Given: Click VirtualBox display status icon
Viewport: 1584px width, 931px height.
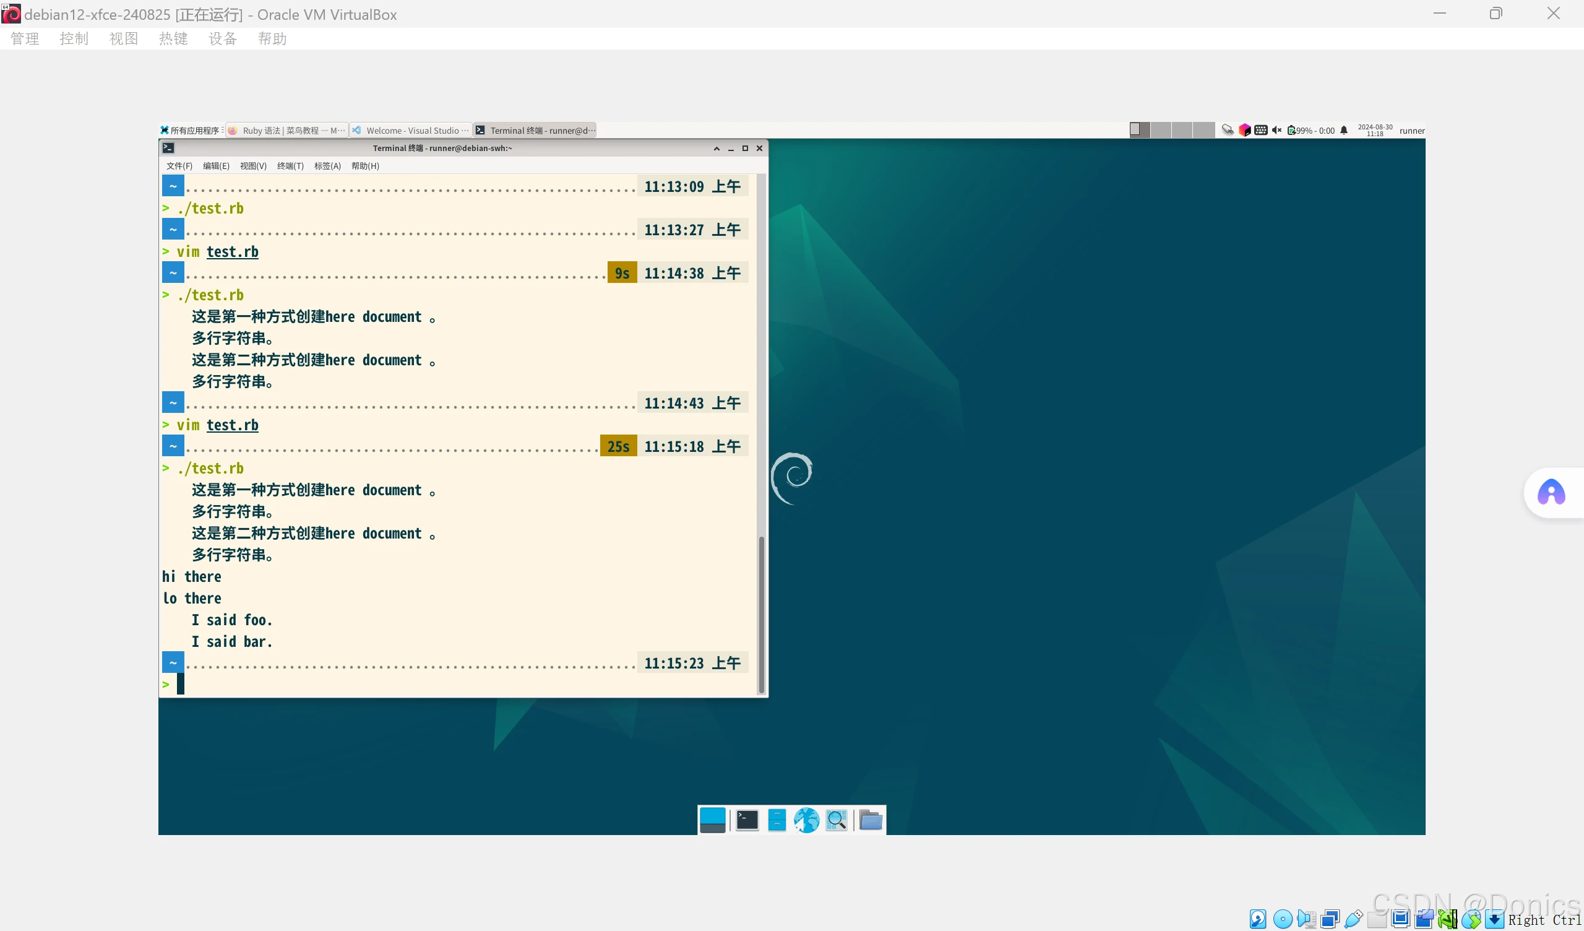Looking at the screenshot, I should tap(1400, 919).
